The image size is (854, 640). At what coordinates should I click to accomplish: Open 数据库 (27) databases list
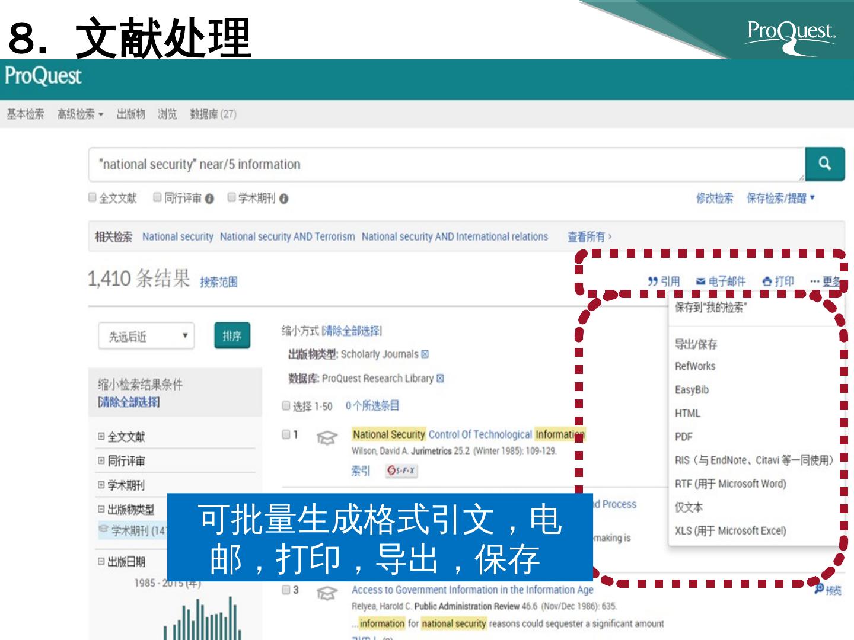point(213,114)
